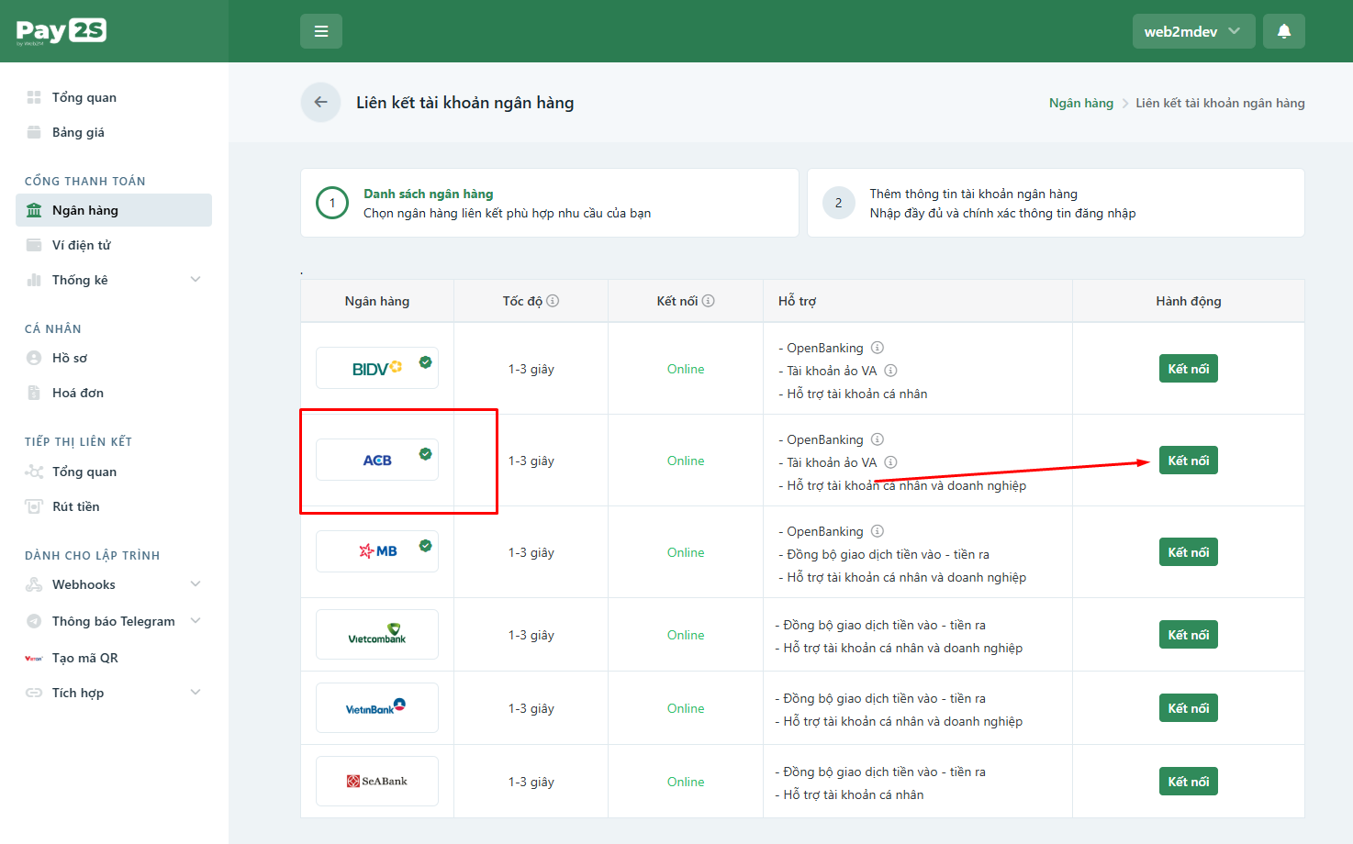The width and height of the screenshot is (1353, 844).
Task: Click the Thông báo Telegram icon
Action: pyautogui.click(x=34, y=621)
